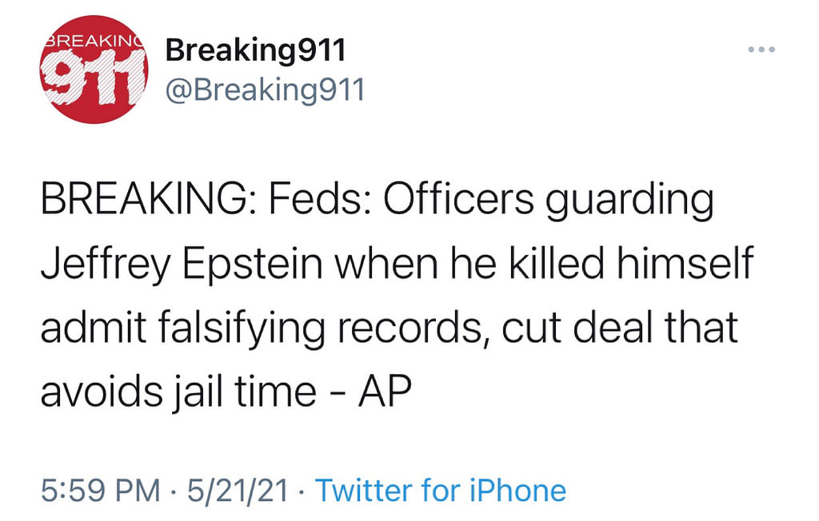The height and width of the screenshot is (521, 819).
Task: Click the phrase 'admit falsifying records'
Action: tap(262, 328)
